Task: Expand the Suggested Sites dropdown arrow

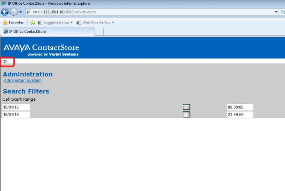Action: point(72,22)
